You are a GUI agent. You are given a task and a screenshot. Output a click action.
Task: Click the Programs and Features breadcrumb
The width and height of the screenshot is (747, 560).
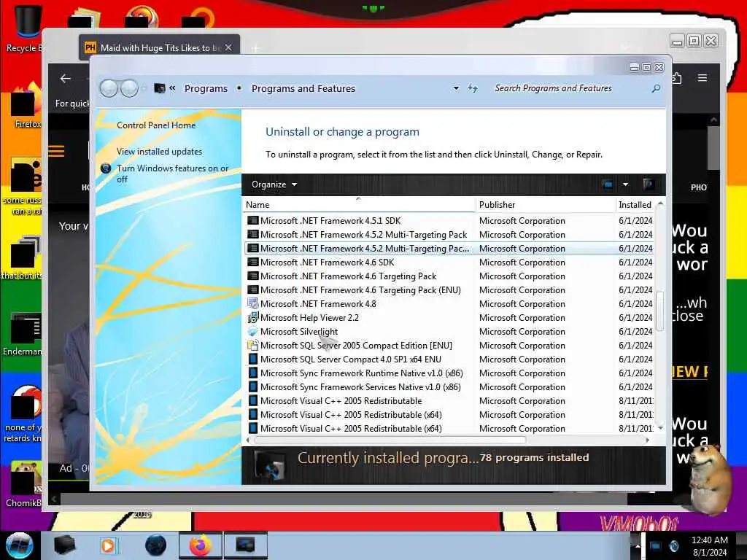303,88
